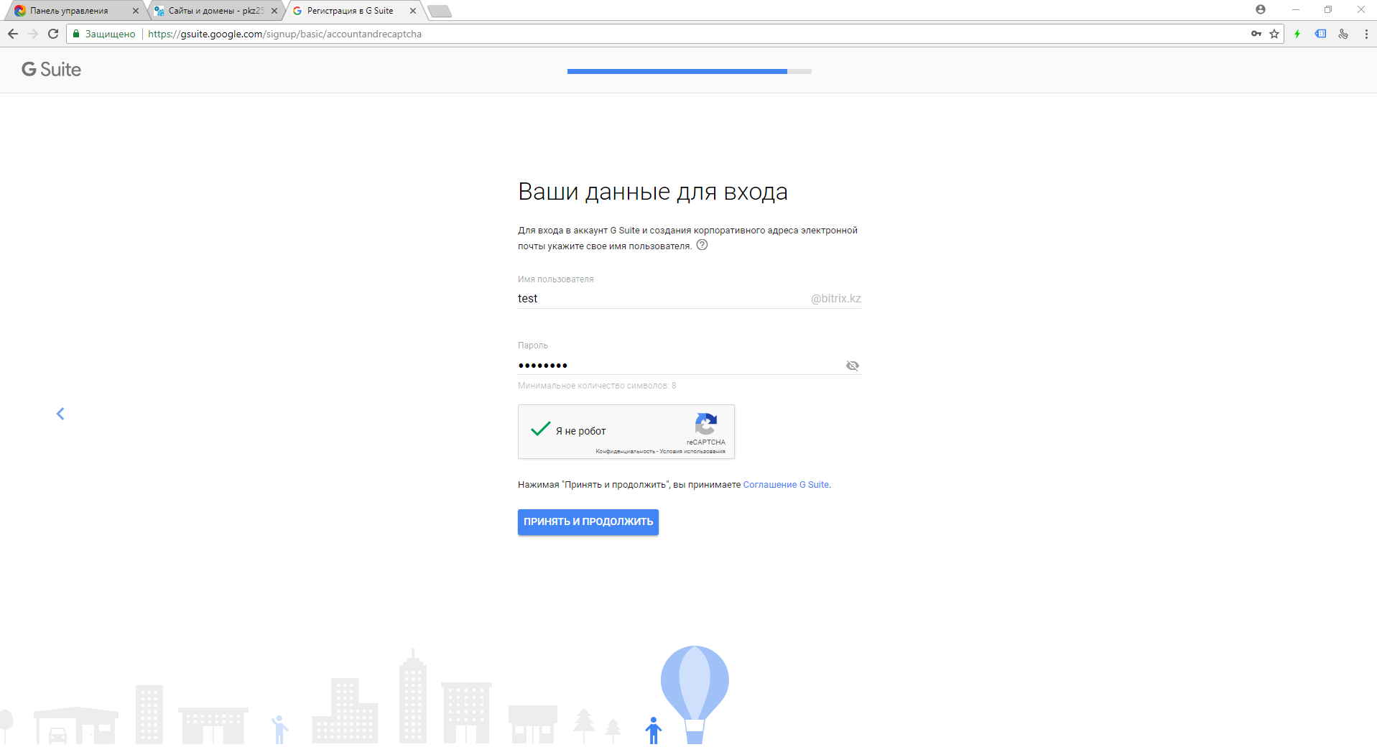Minimize the Chrome window

click(1296, 9)
